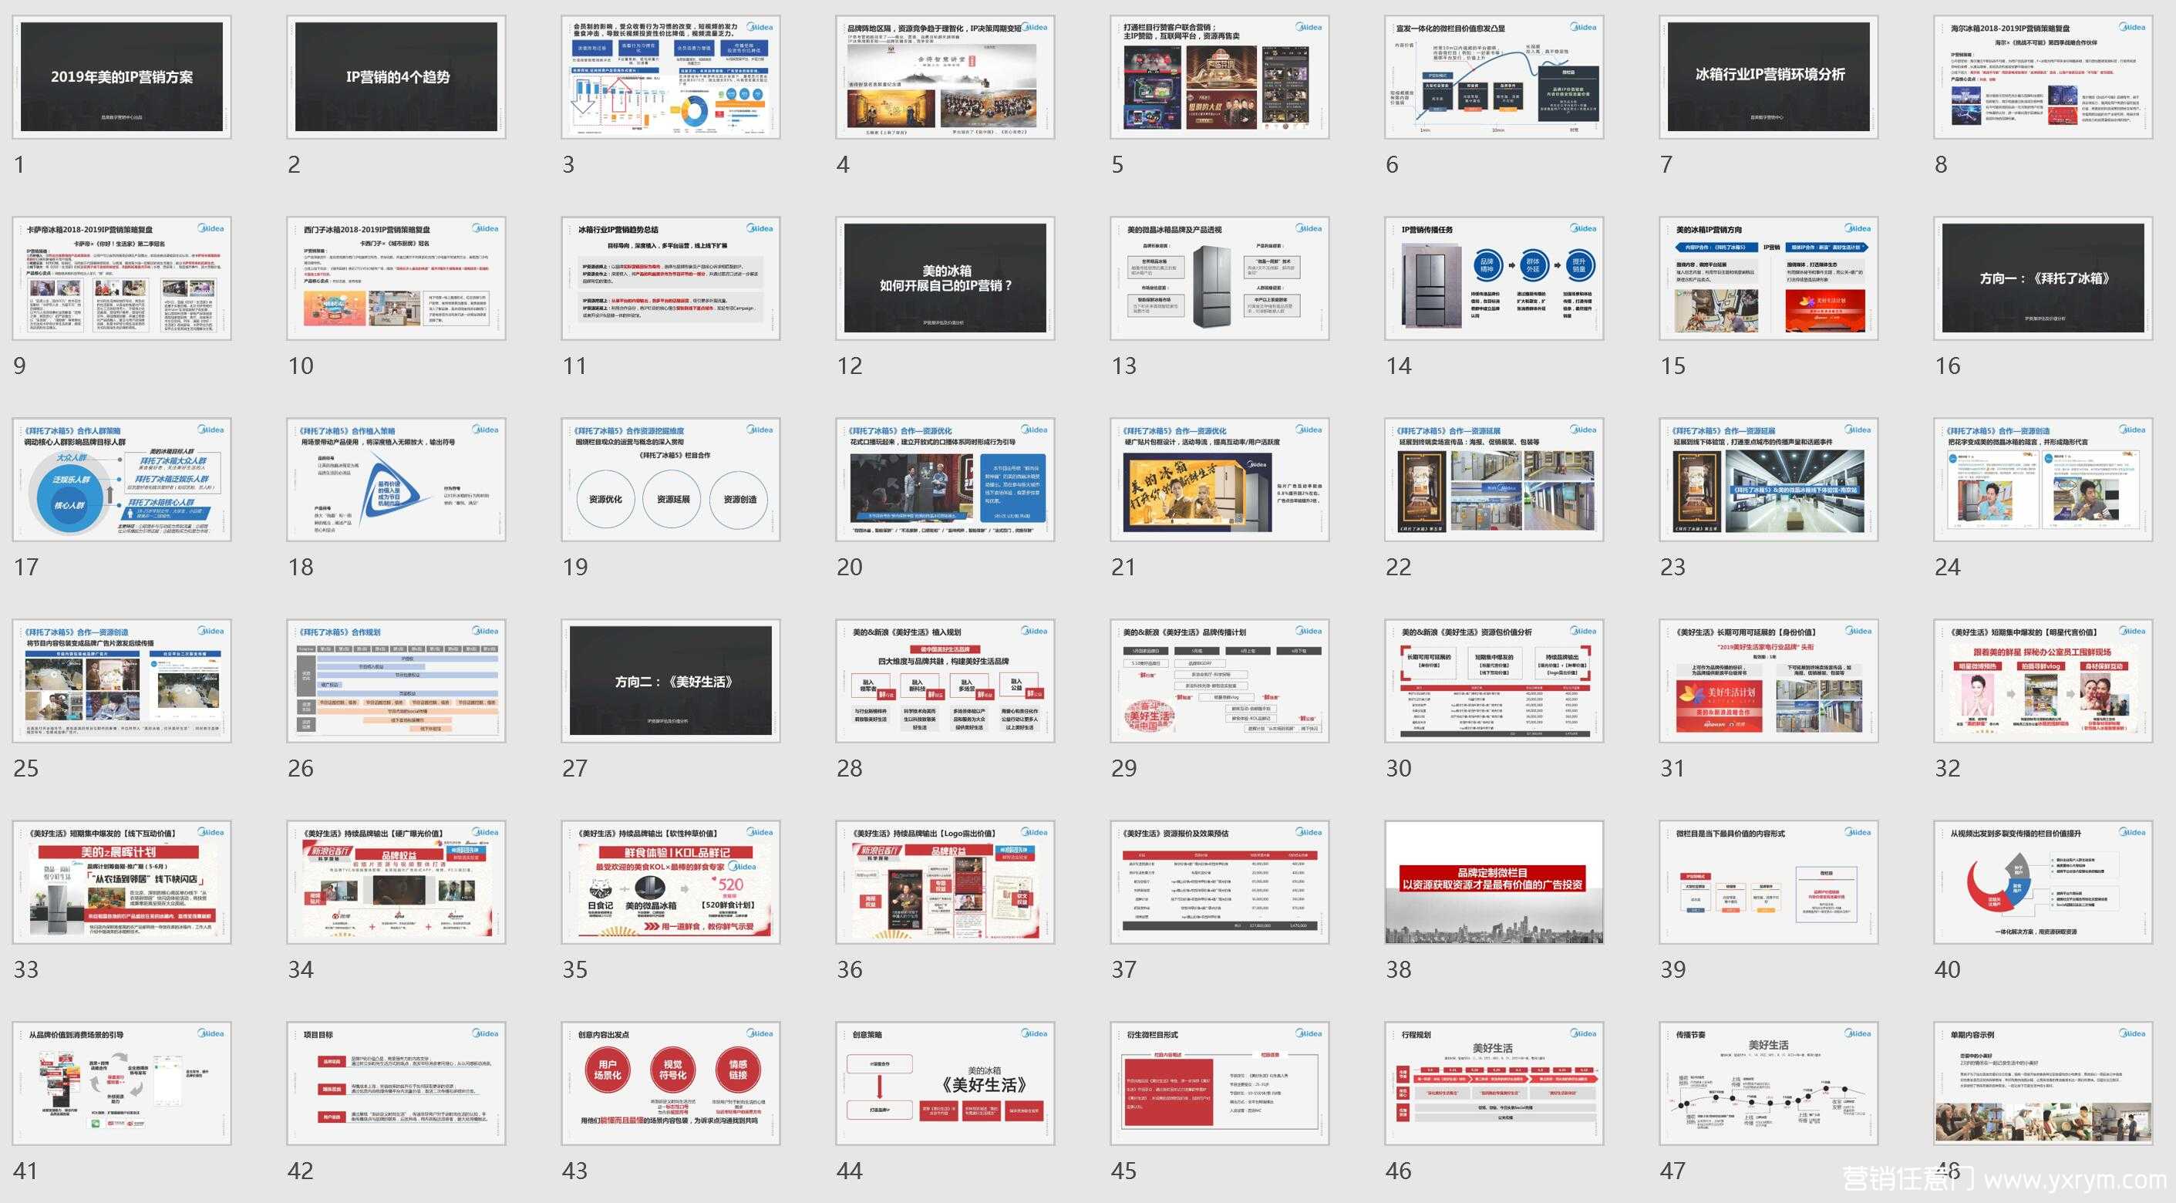The width and height of the screenshot is (2176, 1203).
Task: Select slide 36 Logo露出价值
Action: coord(945,882)
